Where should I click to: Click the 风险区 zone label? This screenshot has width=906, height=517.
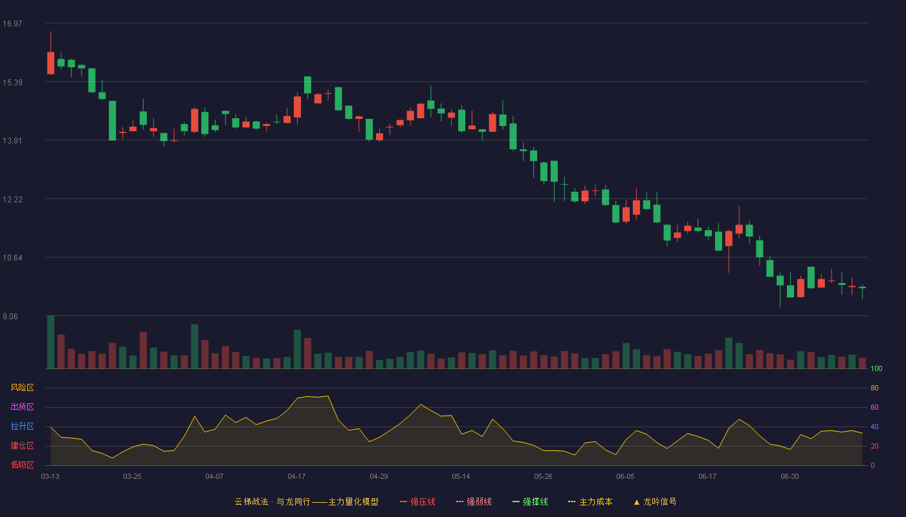click(22, 388)
